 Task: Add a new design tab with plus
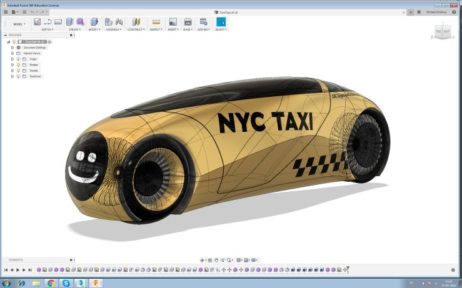(411, 12)
